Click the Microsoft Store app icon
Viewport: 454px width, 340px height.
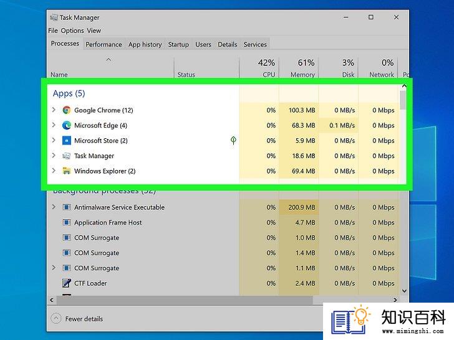click(x=67, y=141)
